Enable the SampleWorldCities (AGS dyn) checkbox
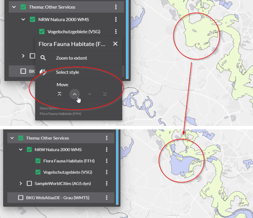This screenshot has width=253, height=218. (29, 183)
